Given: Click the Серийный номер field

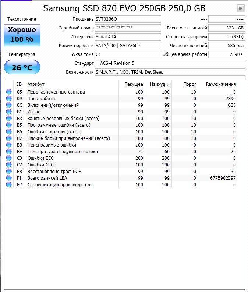Looking at the screenshot, I should coord(128,28).
